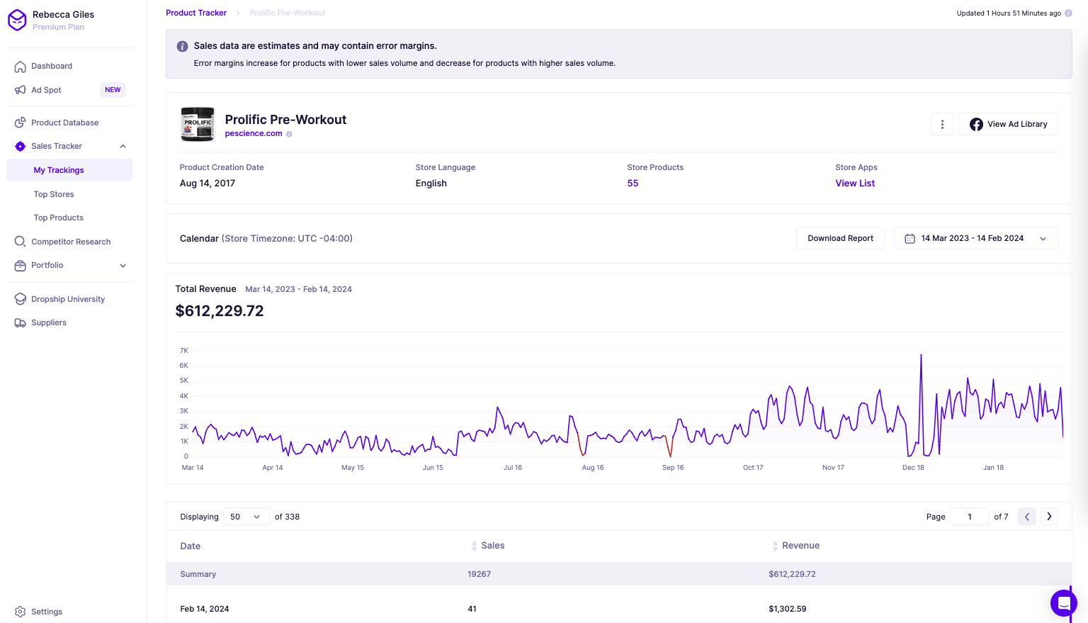Open Top Stores in sidebar
Screen dimensions: 1088x623
[54, 194]
